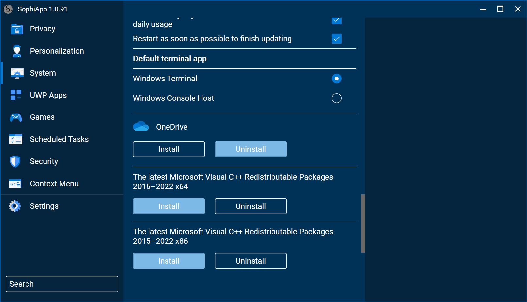Click the System monitor icon

click(x=16, y=73)
